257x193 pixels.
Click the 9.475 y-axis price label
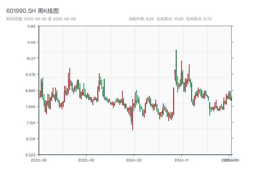31,75
